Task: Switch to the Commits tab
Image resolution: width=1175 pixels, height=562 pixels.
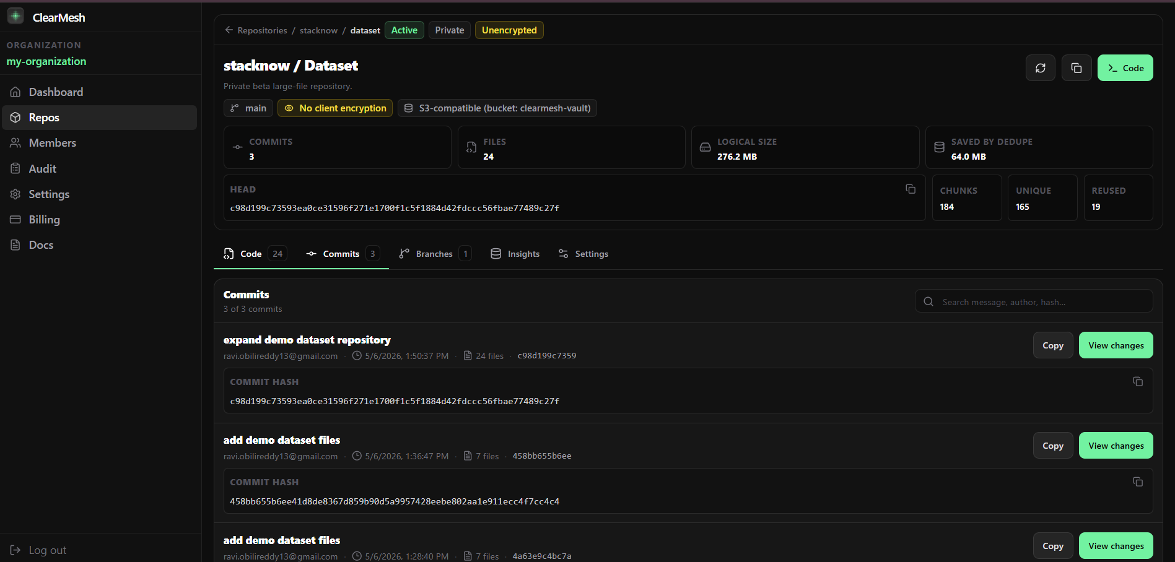Action: click(x=343, y=254)
